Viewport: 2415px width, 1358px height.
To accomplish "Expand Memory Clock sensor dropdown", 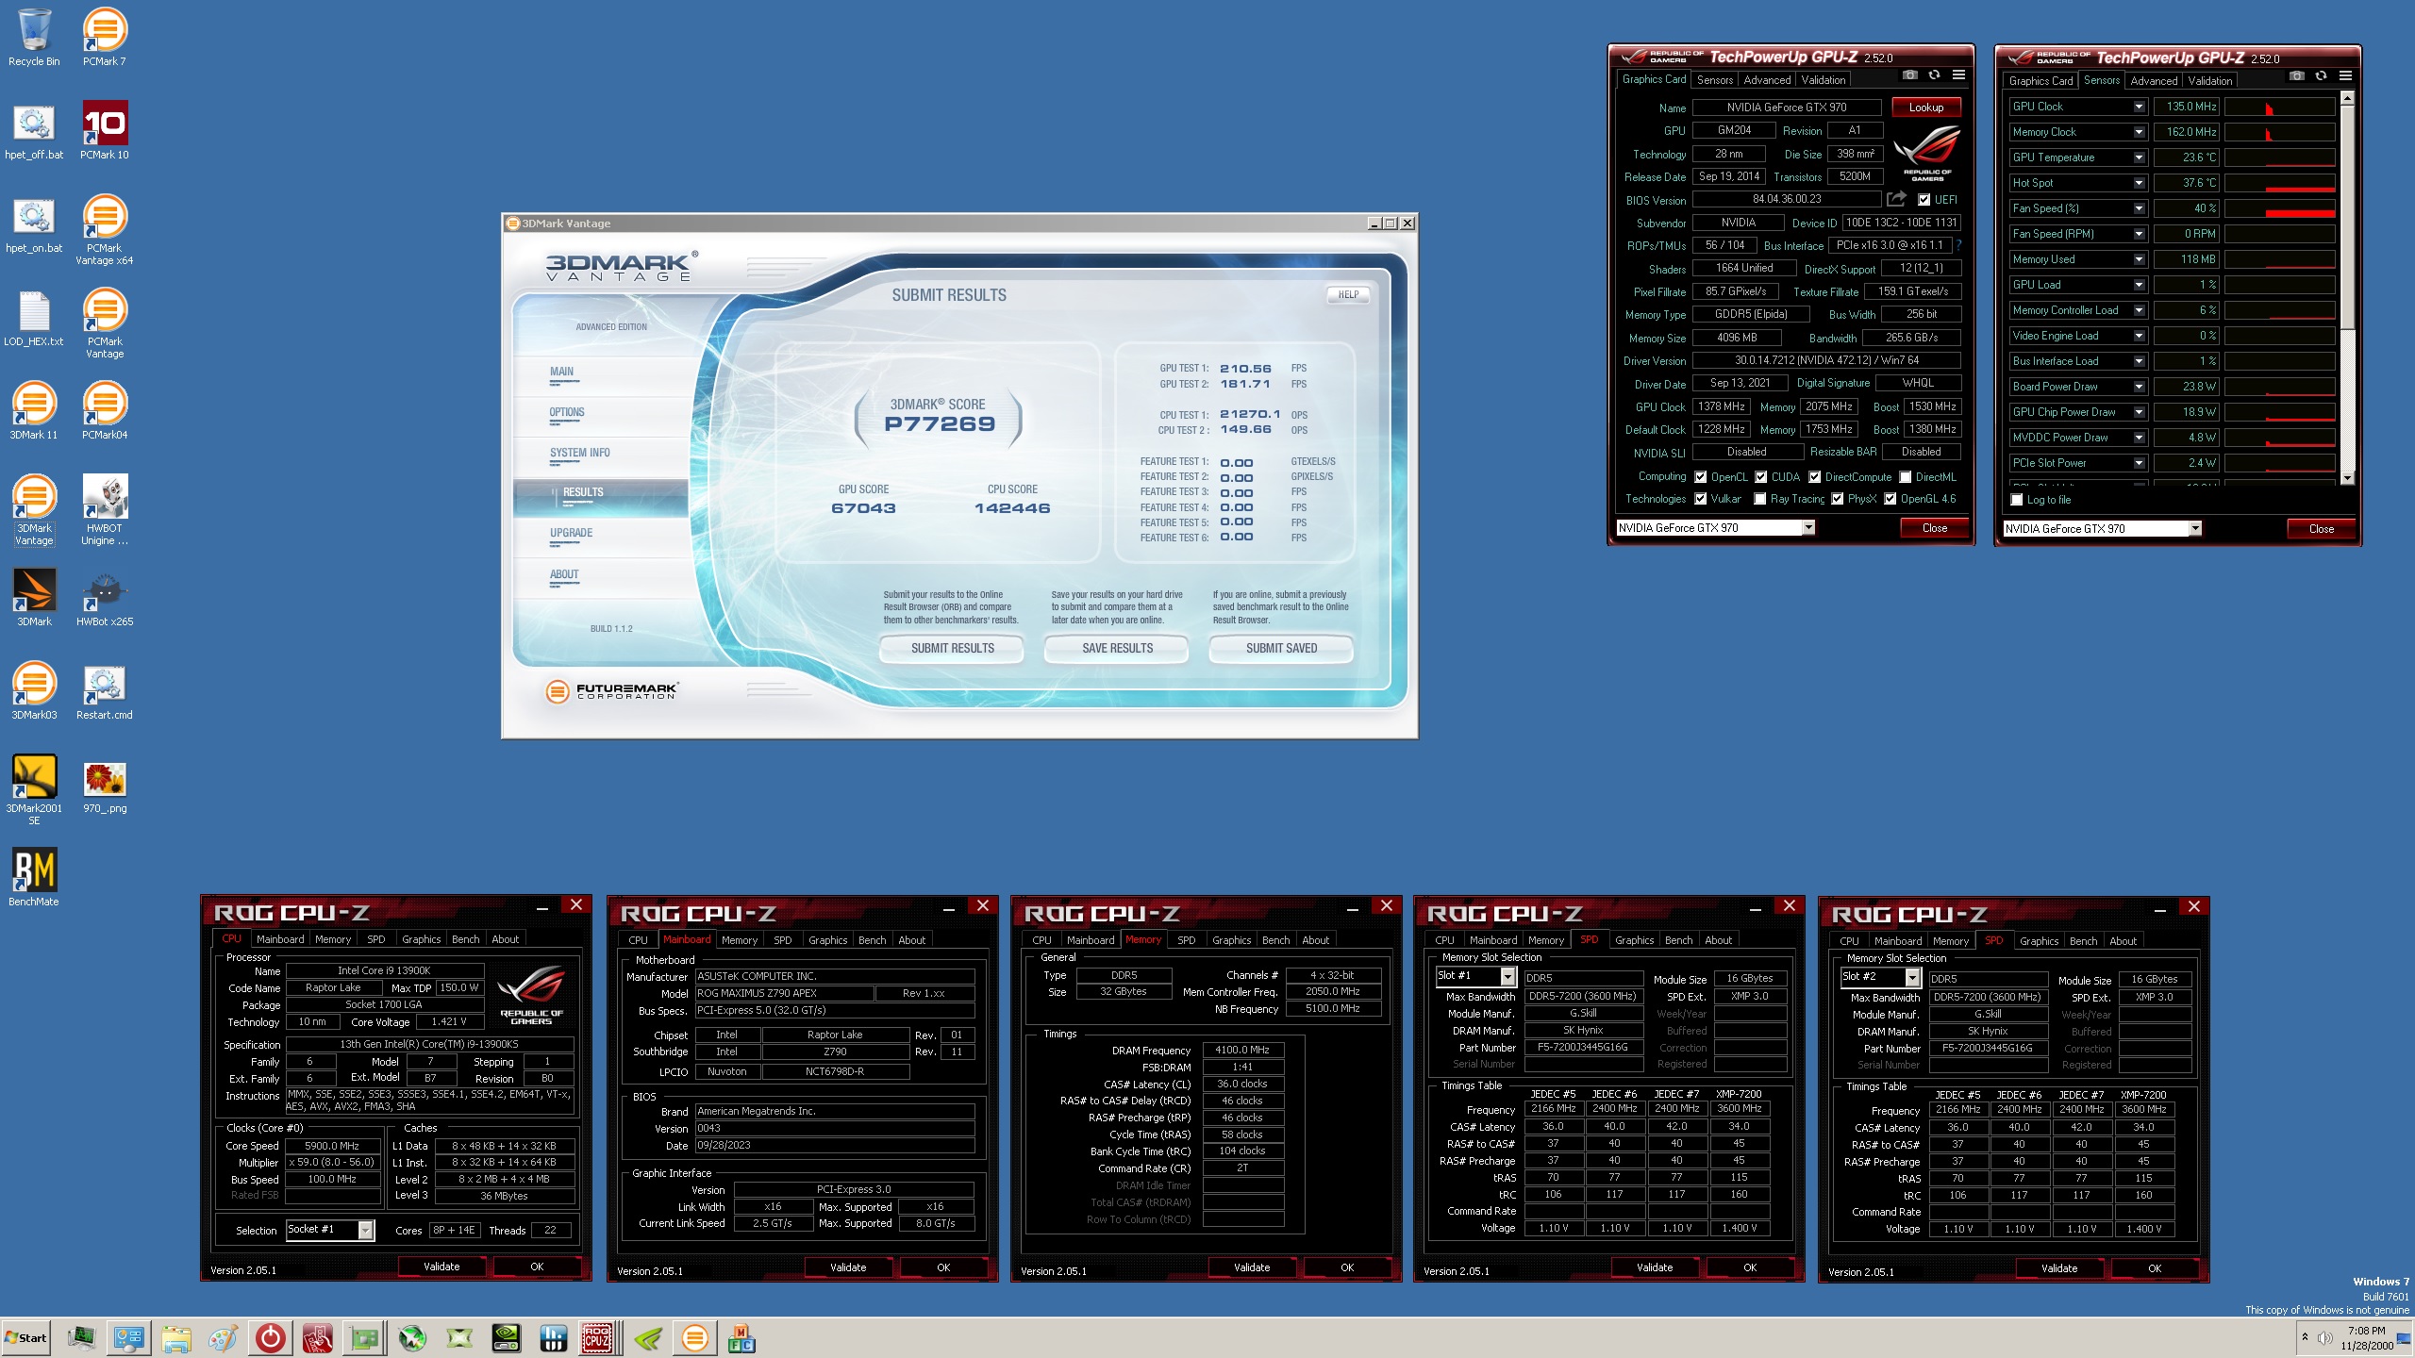I will click(2139, 132).
